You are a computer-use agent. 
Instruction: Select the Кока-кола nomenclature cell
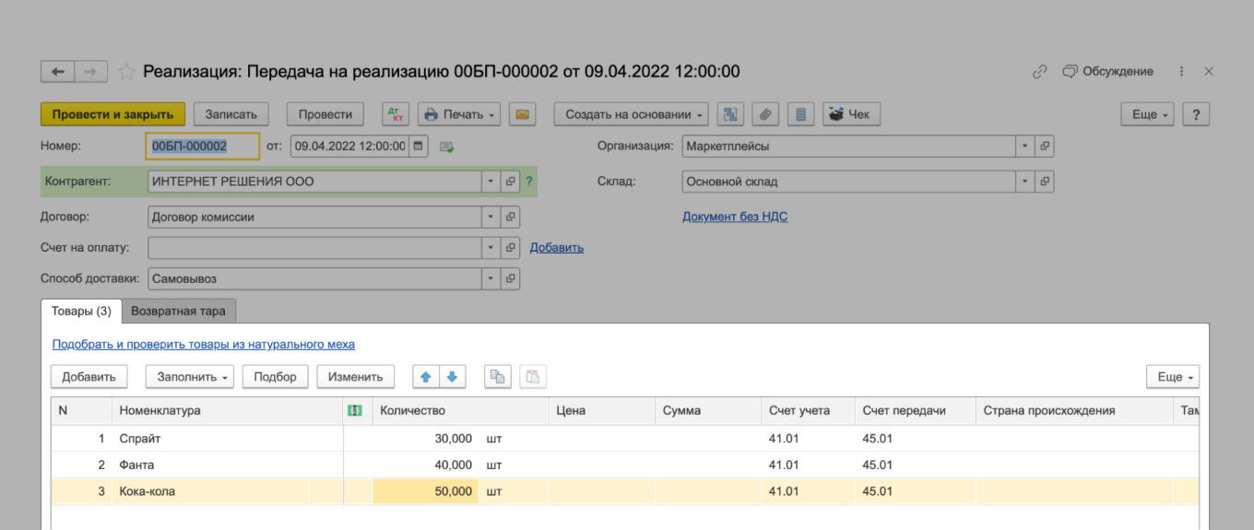(227, 491)
